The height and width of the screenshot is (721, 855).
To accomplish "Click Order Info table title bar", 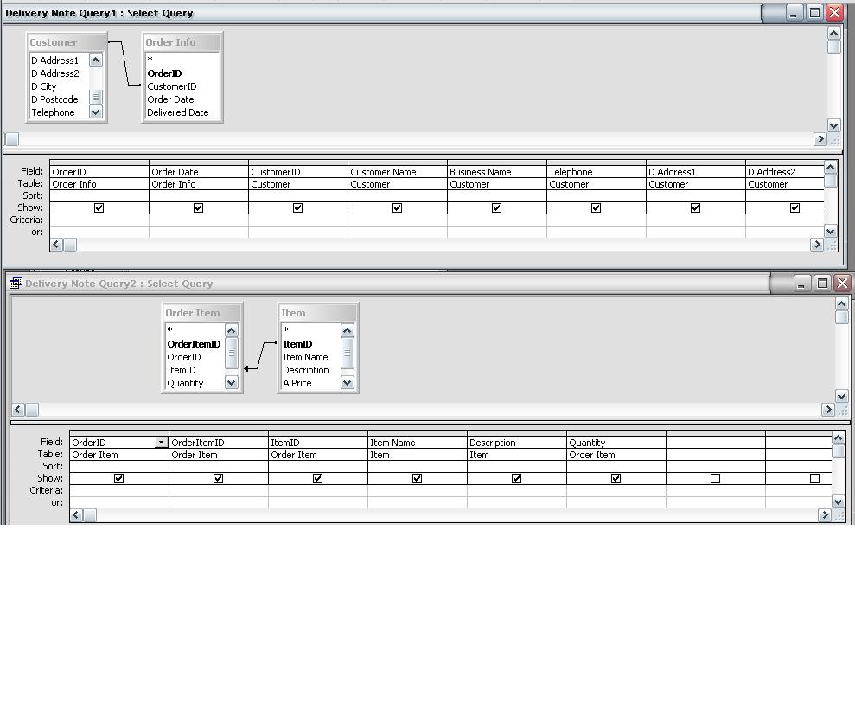I will pos(182,42).
